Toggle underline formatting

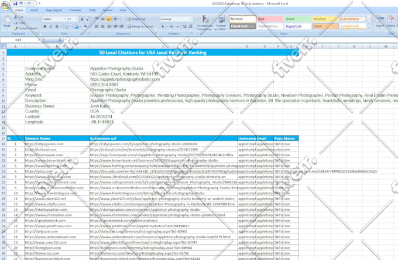(x=57, y=26)
